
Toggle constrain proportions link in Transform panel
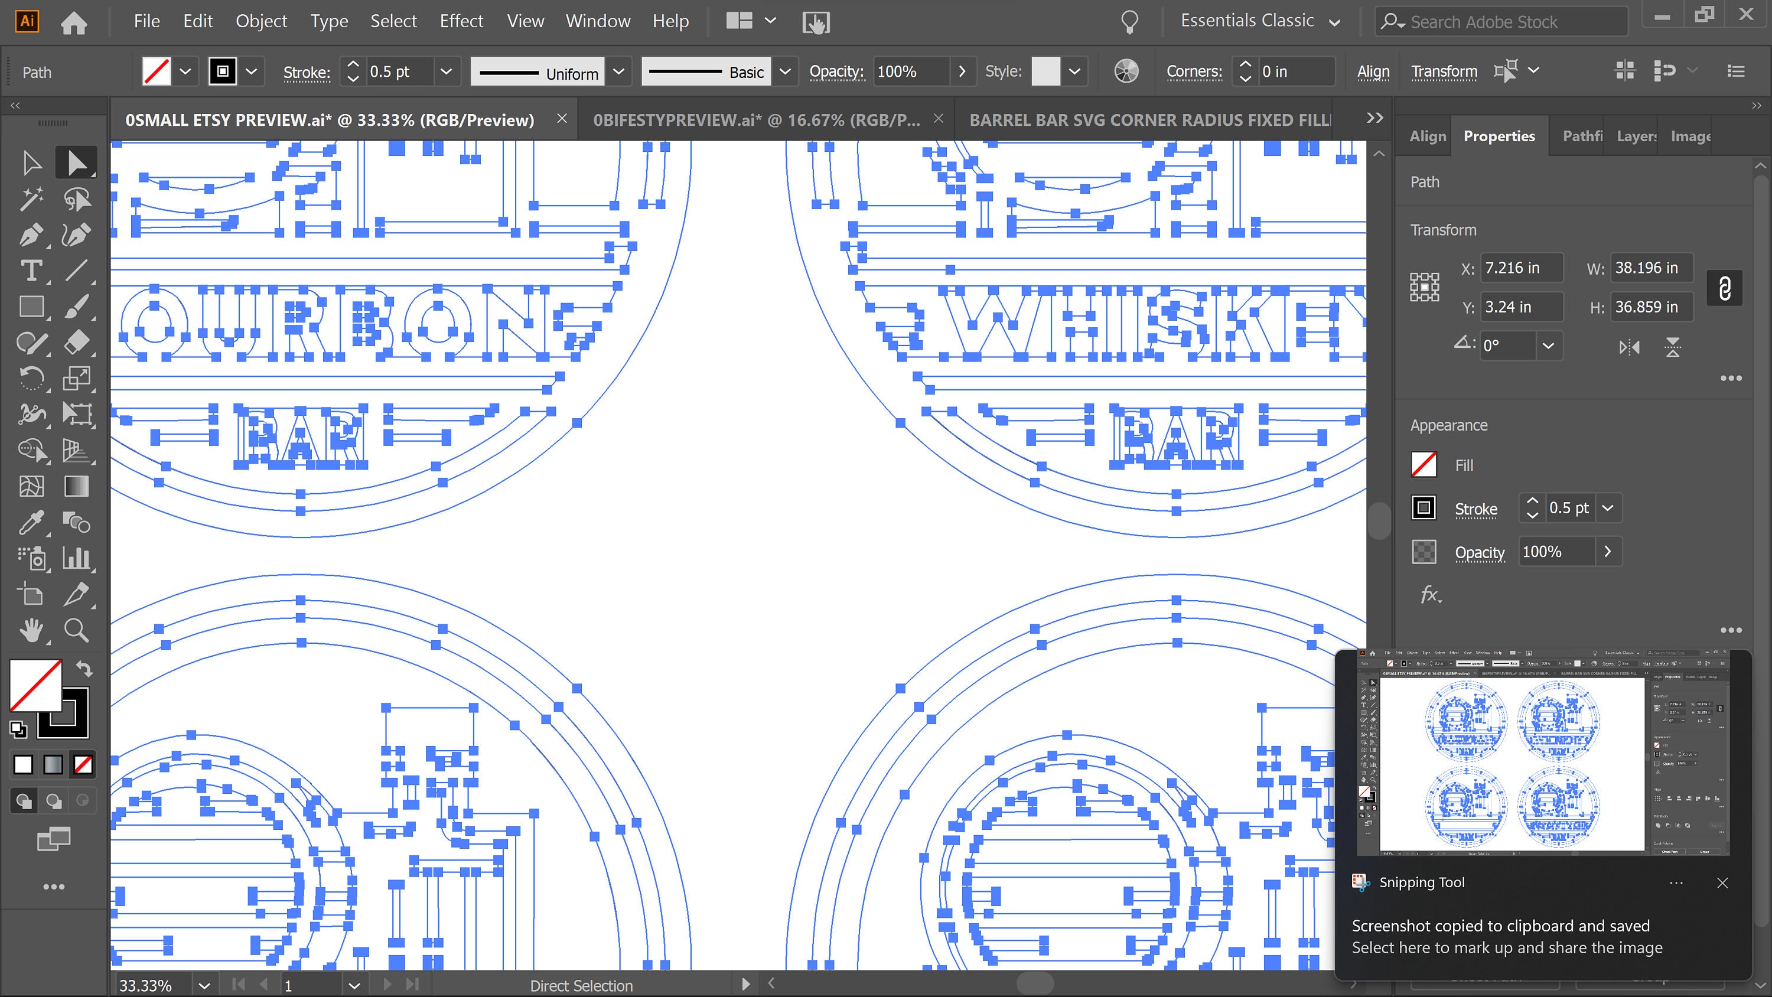(1725, 288)
